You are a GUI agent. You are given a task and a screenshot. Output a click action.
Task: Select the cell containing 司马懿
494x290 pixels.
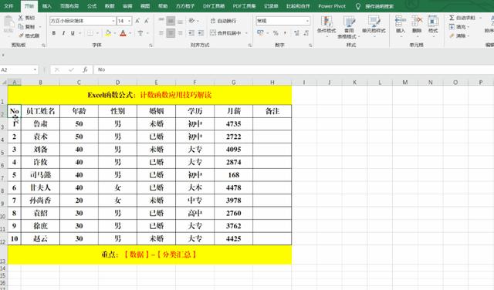(40, 175)
